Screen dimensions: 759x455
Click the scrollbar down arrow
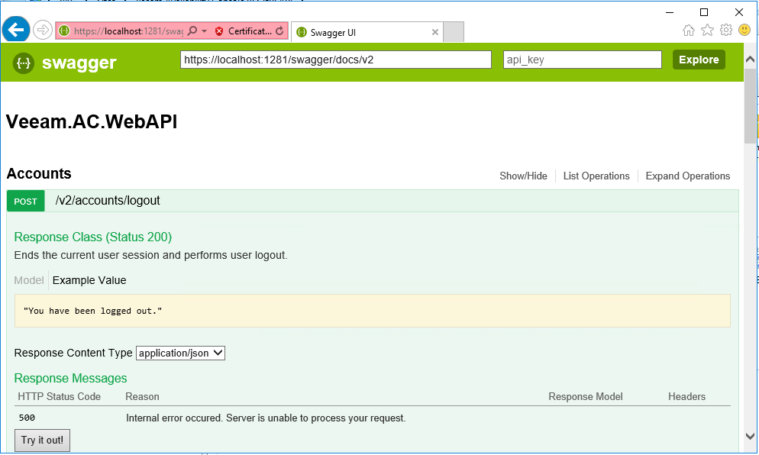[x=751, y=436]
